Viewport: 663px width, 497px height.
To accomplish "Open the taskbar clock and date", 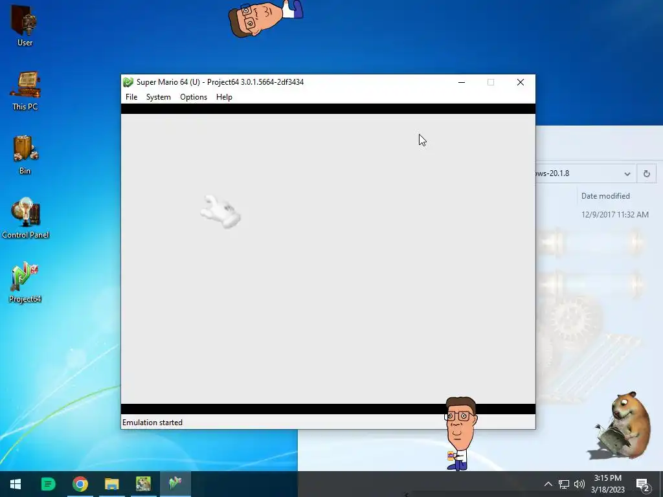I will tap(607, 484).
